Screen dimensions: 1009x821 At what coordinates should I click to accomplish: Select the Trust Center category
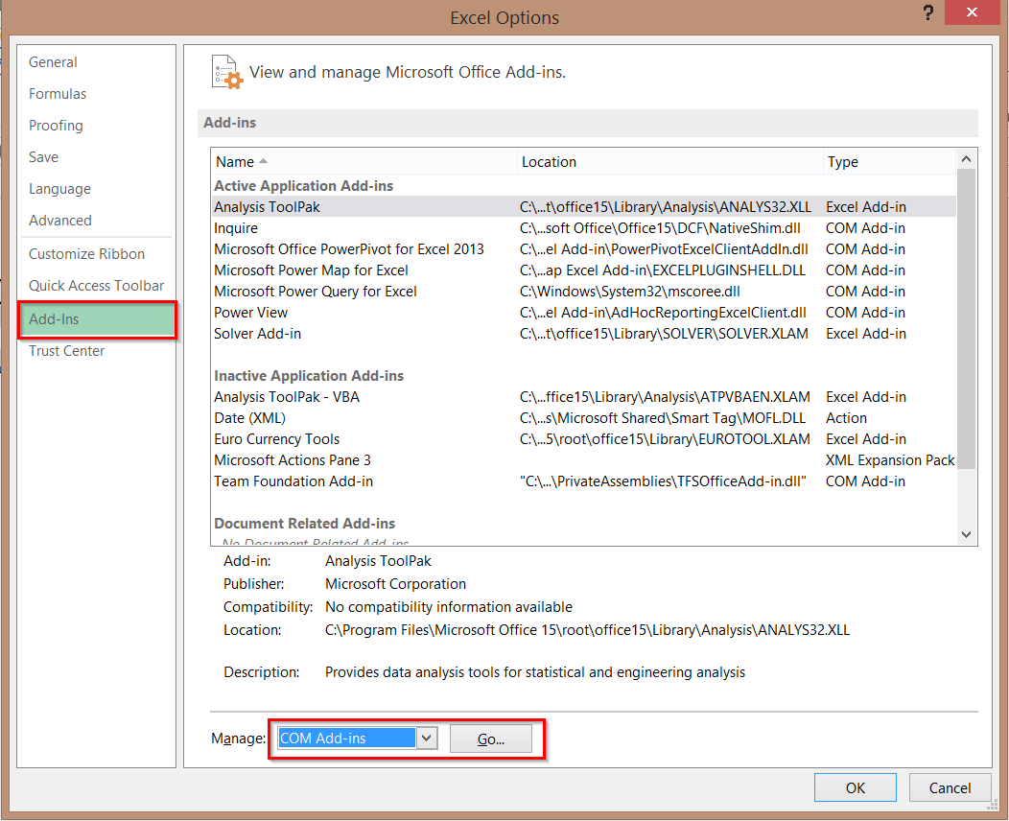coord(66,351)
